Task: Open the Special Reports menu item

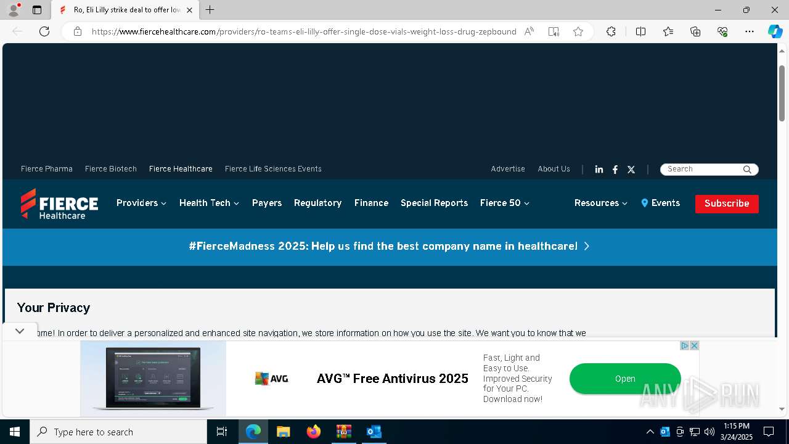Action: pyautogui.click(x=434, y=203)
